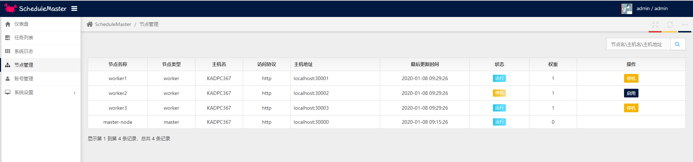Toggle the sidebar hamburger menu
This screenshot has width=693, height=162.
(74, 9)
